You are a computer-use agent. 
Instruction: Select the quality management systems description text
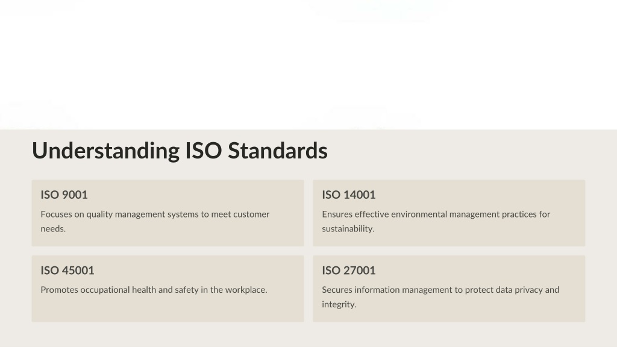click(x=155, y=222)
